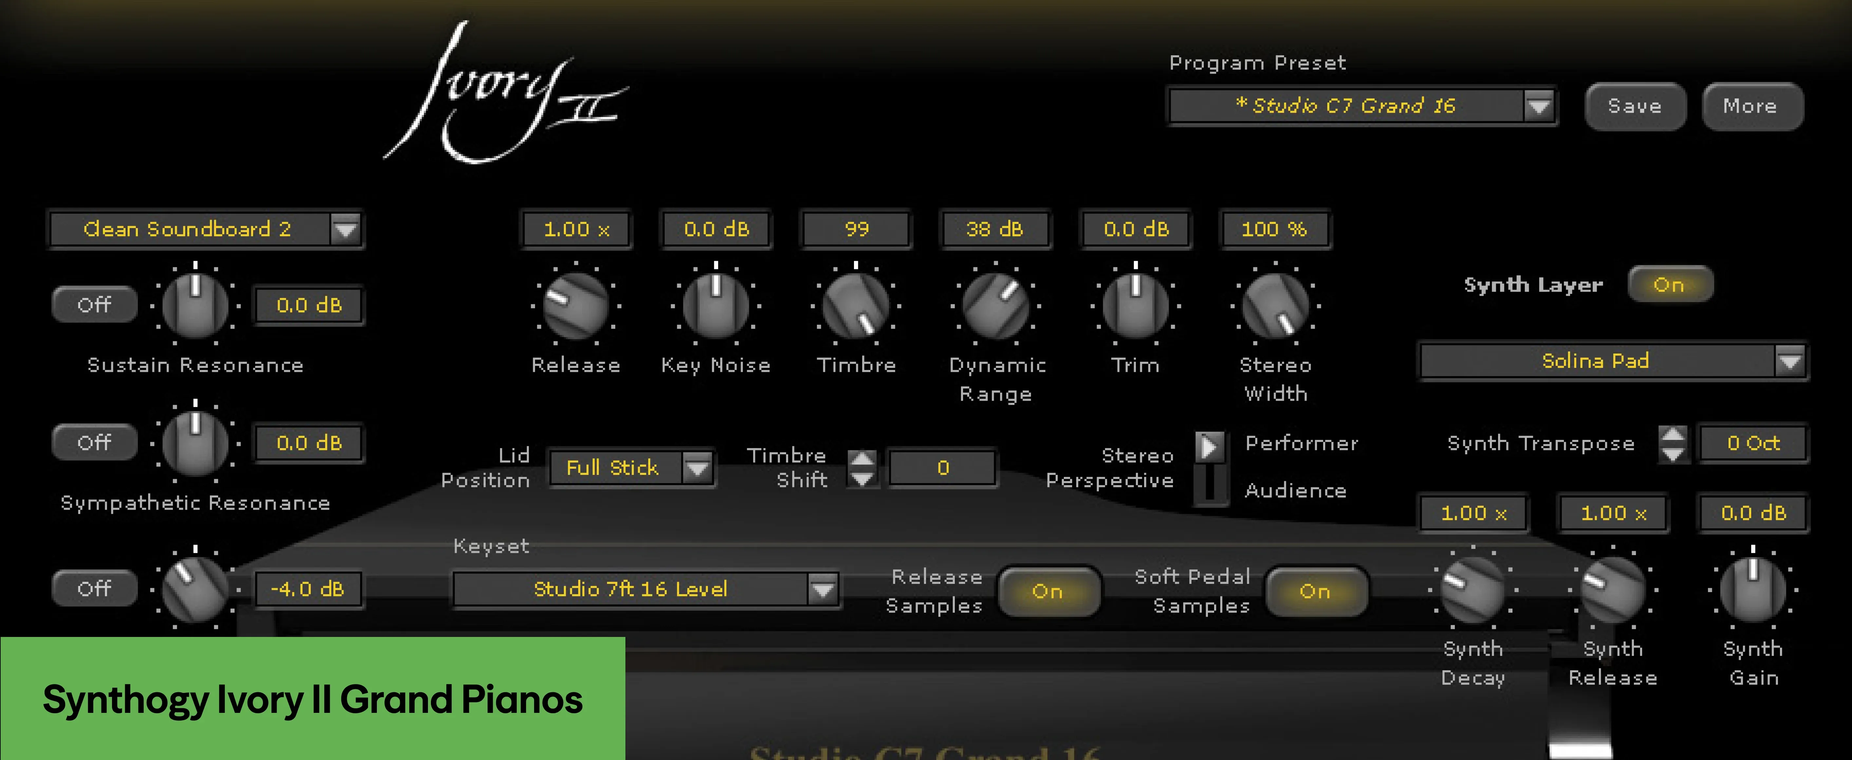The height and width of the screenshot is (760, 1852).
Task: Click the Timbre knob
Action: [x=856, y=306]
